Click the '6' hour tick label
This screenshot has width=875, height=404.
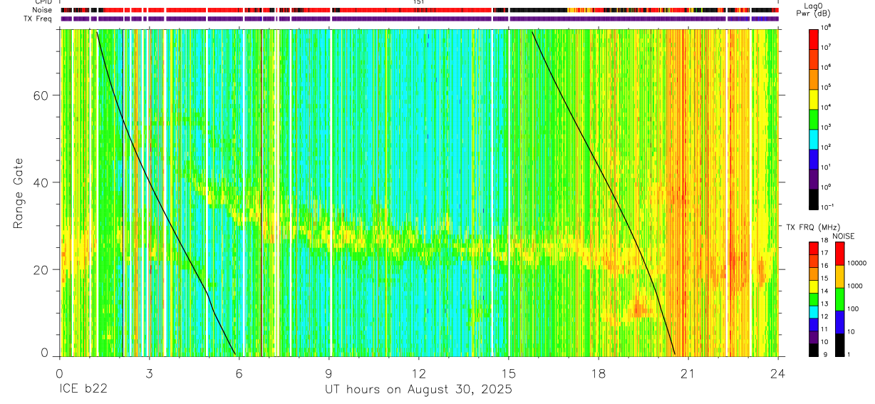(239, 373)
